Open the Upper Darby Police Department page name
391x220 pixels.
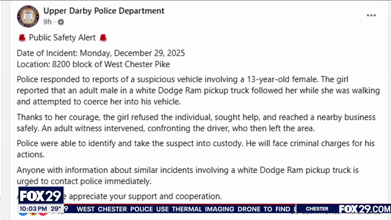tap(104, 11)
